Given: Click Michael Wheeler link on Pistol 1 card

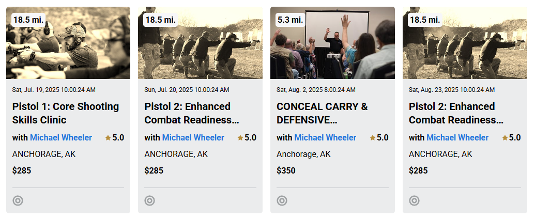Looking at the screenshot, I should click(x=61, y=138).
